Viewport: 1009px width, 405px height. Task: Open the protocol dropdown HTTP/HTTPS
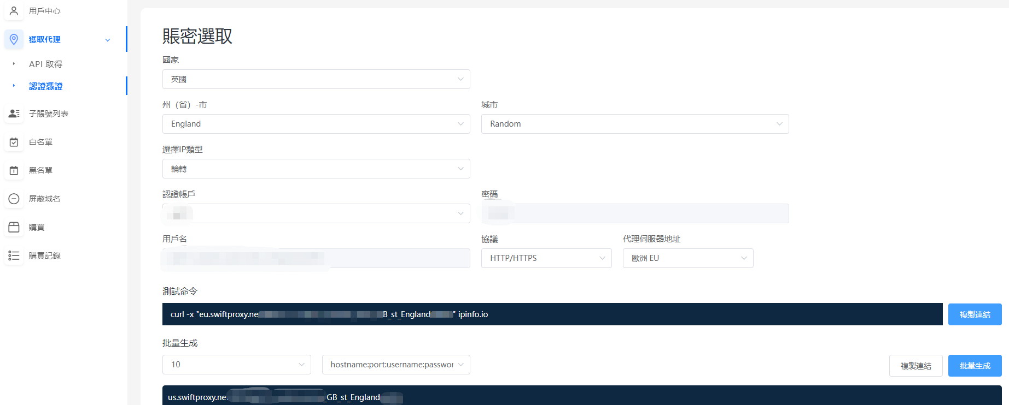click(546, 258)
